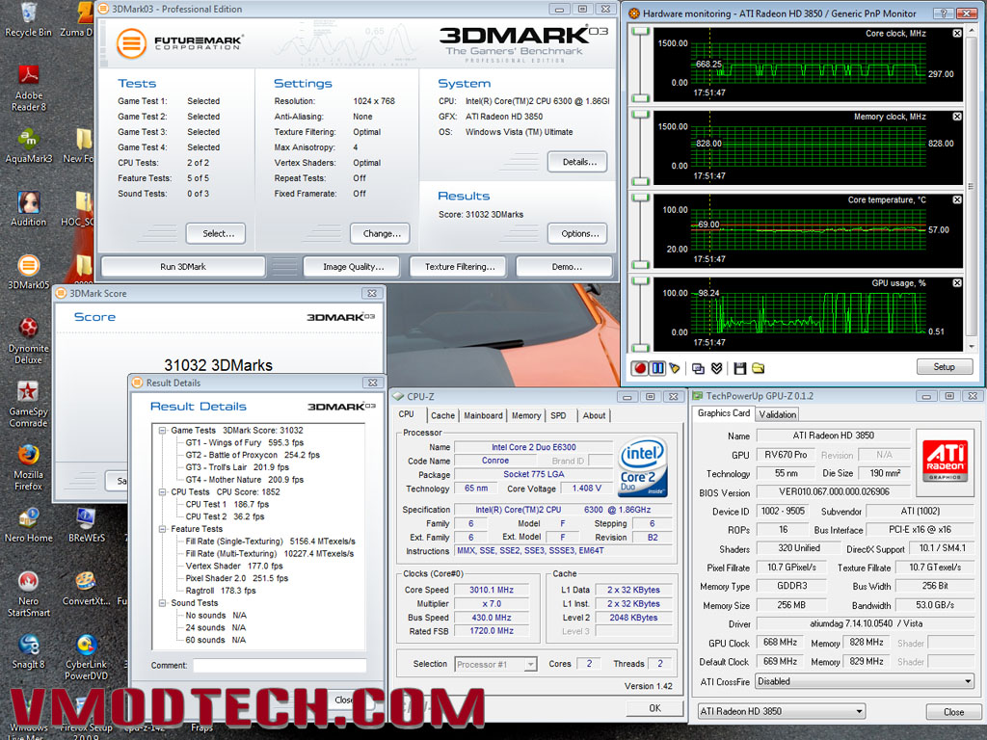Click the vertical range slider beside Core clock graph
The height and width of the screenshot is (740, 987).
640,65
